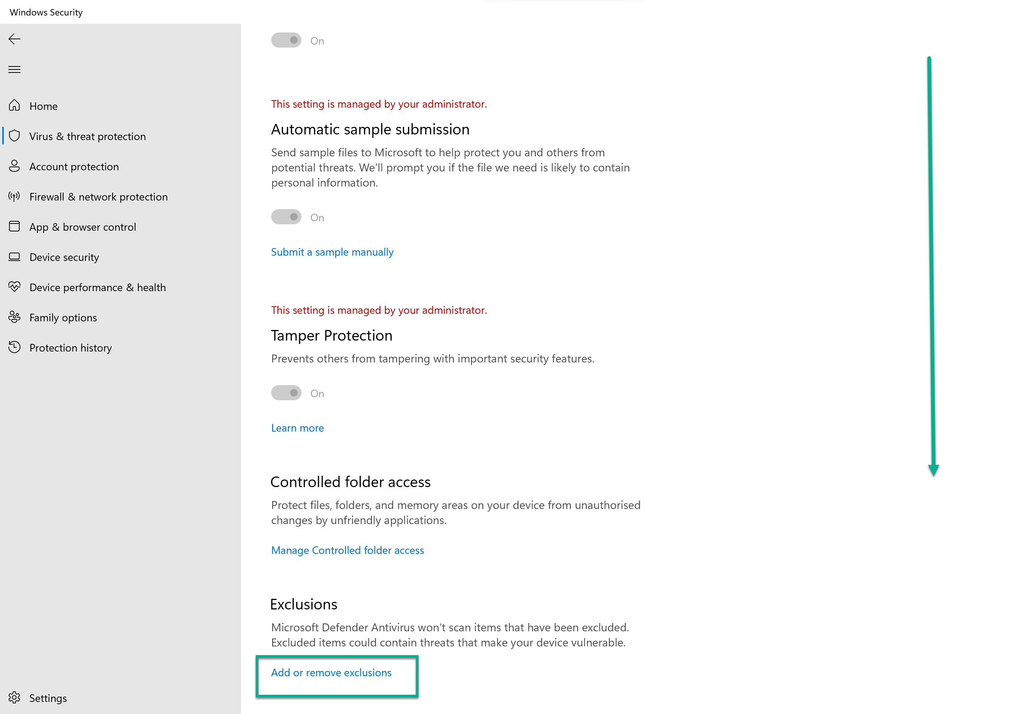This screenshot has width=1021, height=714.
Task: Click the back arrow icon
Action: pyautogui.click(x=14, y=39)
